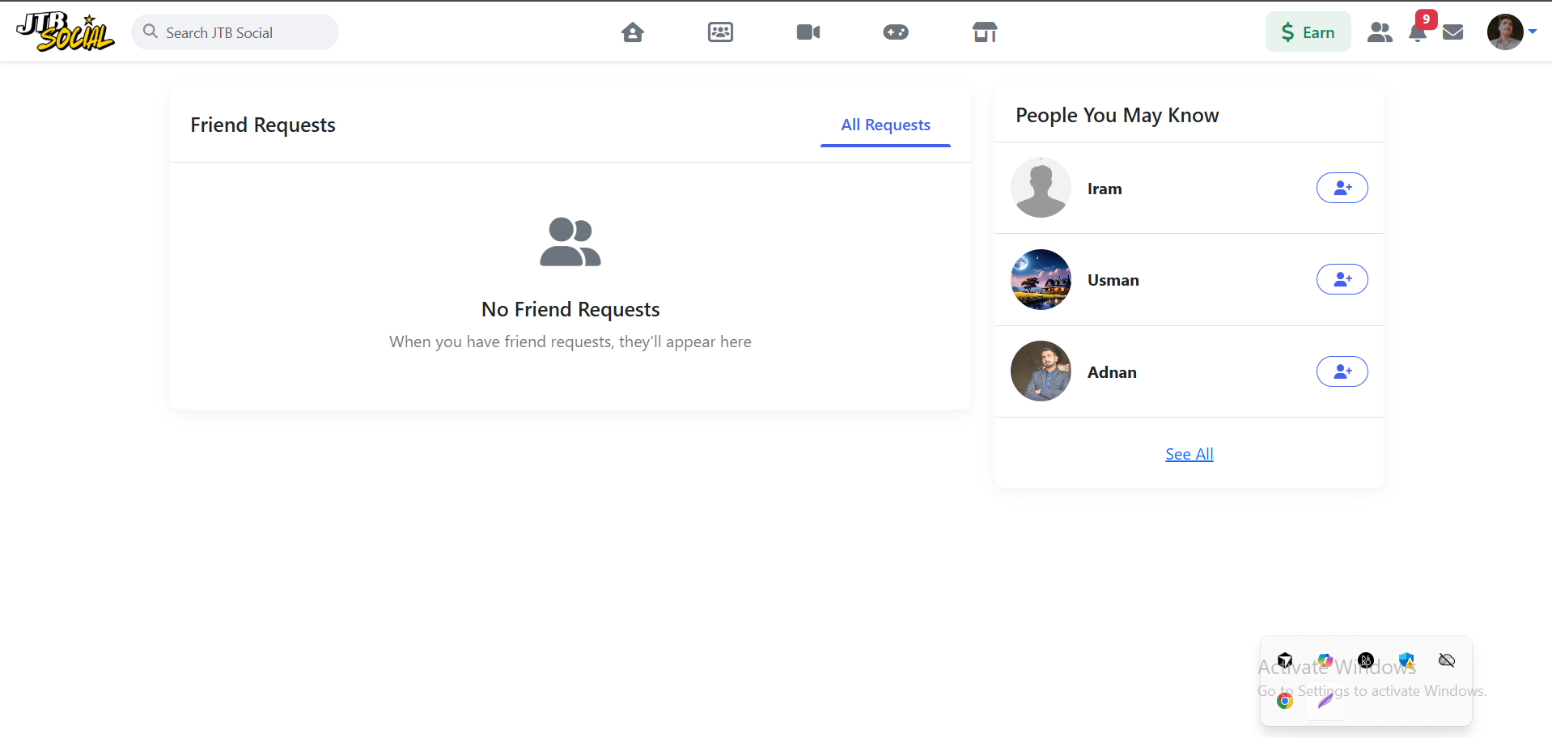
Task: Click the JTB Social logo
Action: point(65,32)
